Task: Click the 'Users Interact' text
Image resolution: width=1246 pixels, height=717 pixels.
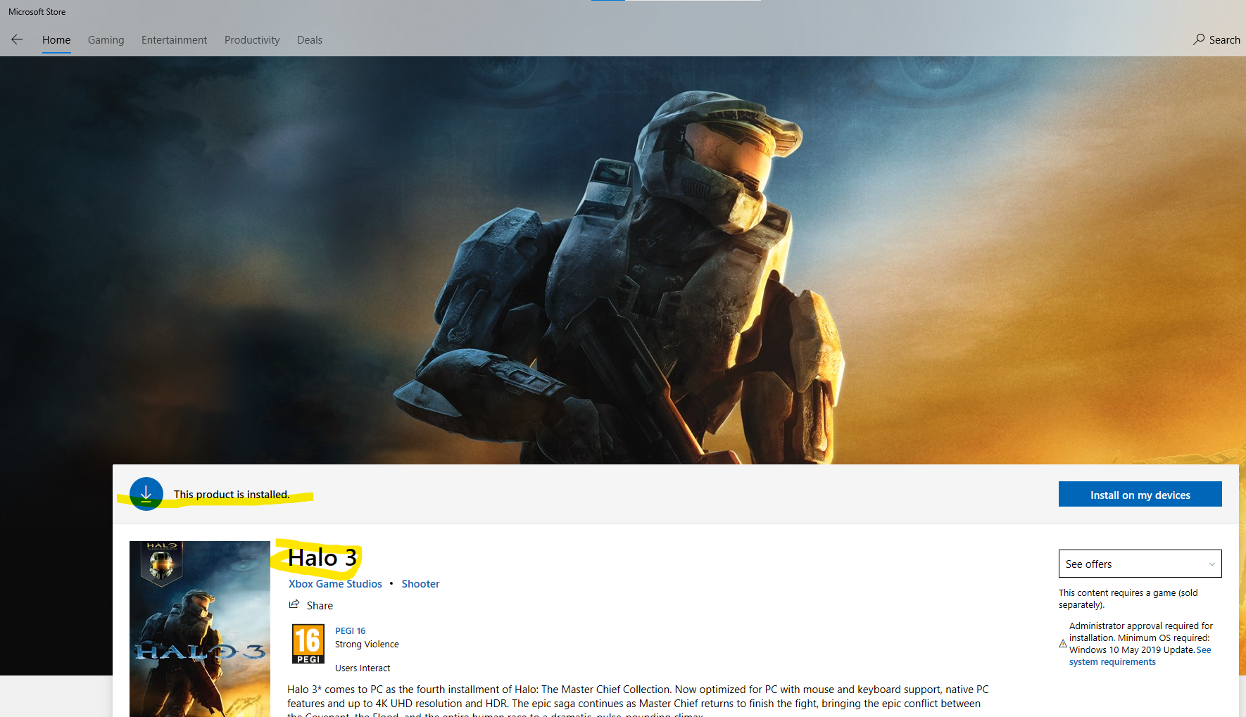Action: pos(363,668)
